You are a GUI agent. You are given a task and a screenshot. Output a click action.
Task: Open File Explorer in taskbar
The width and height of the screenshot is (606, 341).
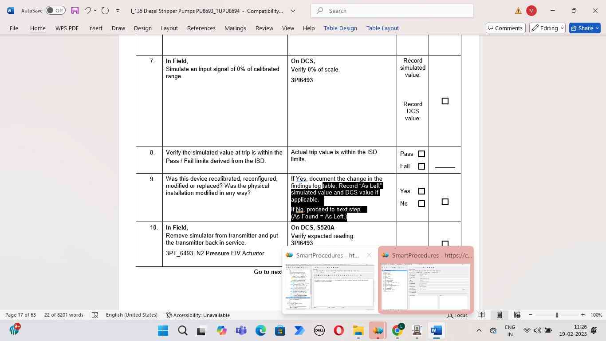358,330
